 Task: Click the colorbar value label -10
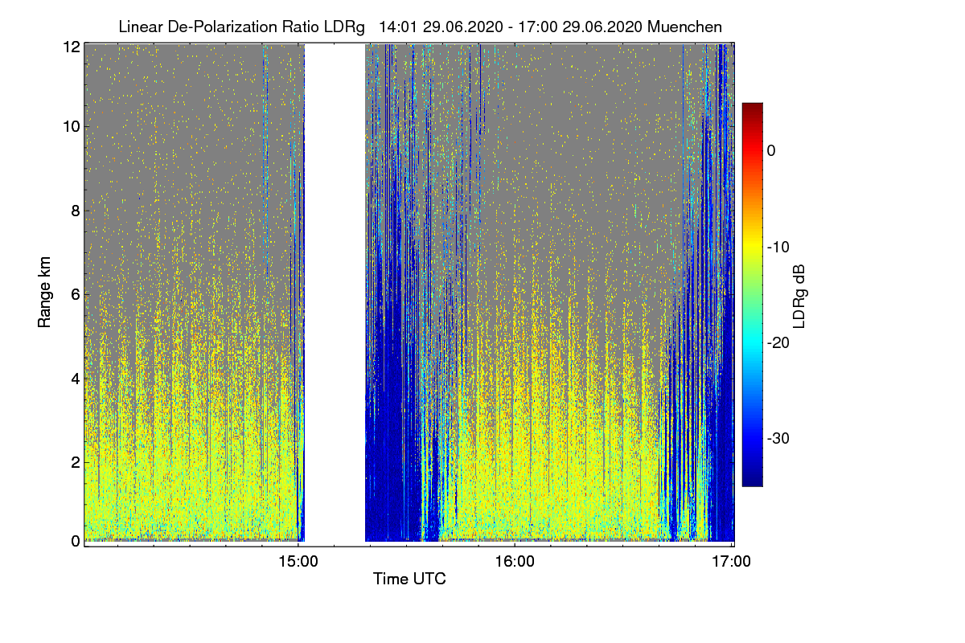click(778, 247)
